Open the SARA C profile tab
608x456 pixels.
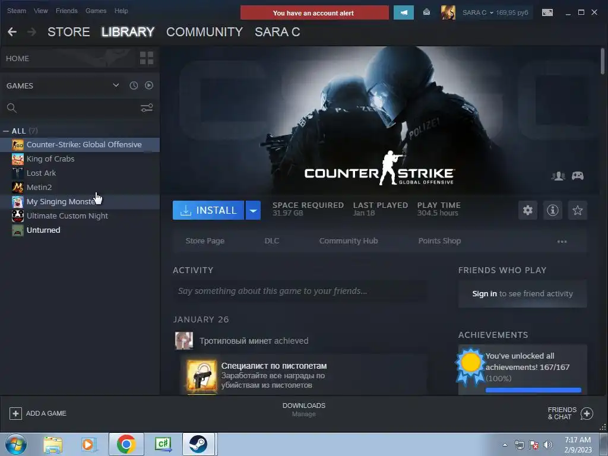[x=277, y=32]
